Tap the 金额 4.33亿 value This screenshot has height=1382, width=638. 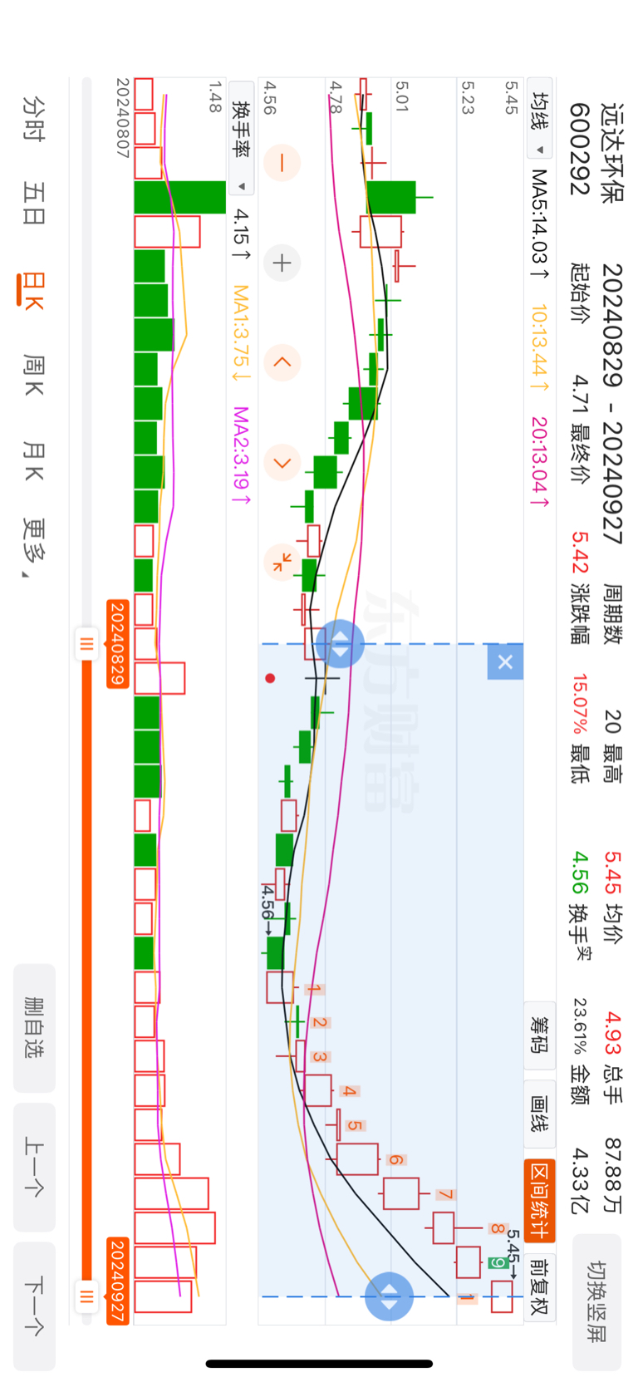[579, 1181]
